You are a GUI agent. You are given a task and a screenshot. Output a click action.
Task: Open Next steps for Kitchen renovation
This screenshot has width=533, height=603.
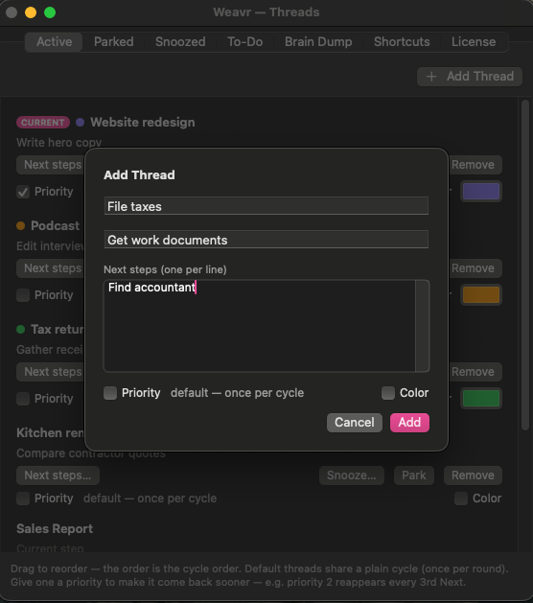point(58,475)
